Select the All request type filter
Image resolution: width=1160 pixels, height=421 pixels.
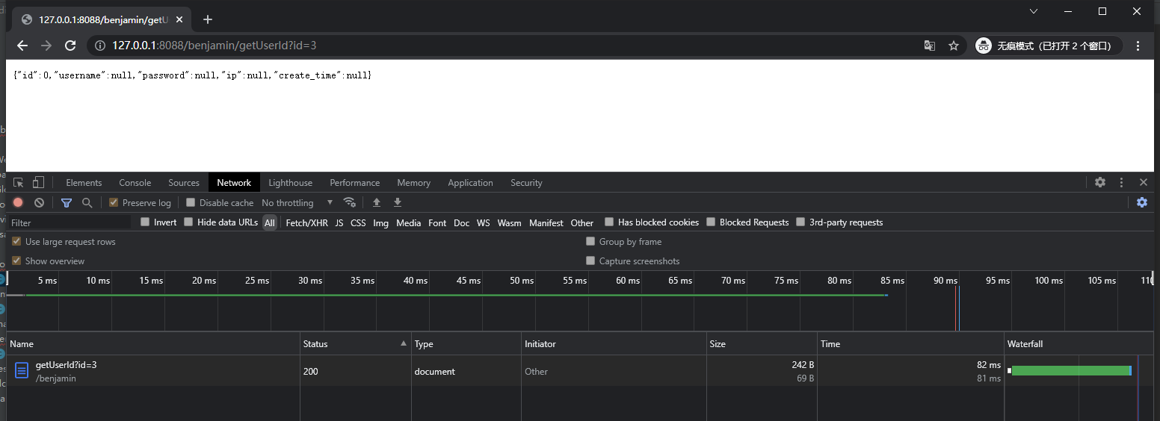[270, 222]
